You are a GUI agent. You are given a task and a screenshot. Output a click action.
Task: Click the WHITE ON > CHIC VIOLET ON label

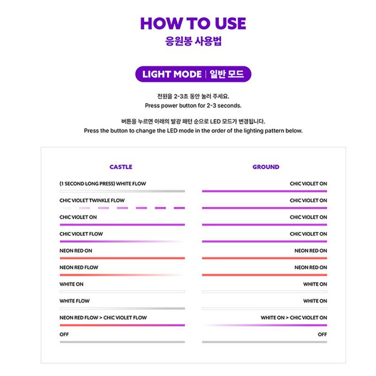(x=294, y=318)
